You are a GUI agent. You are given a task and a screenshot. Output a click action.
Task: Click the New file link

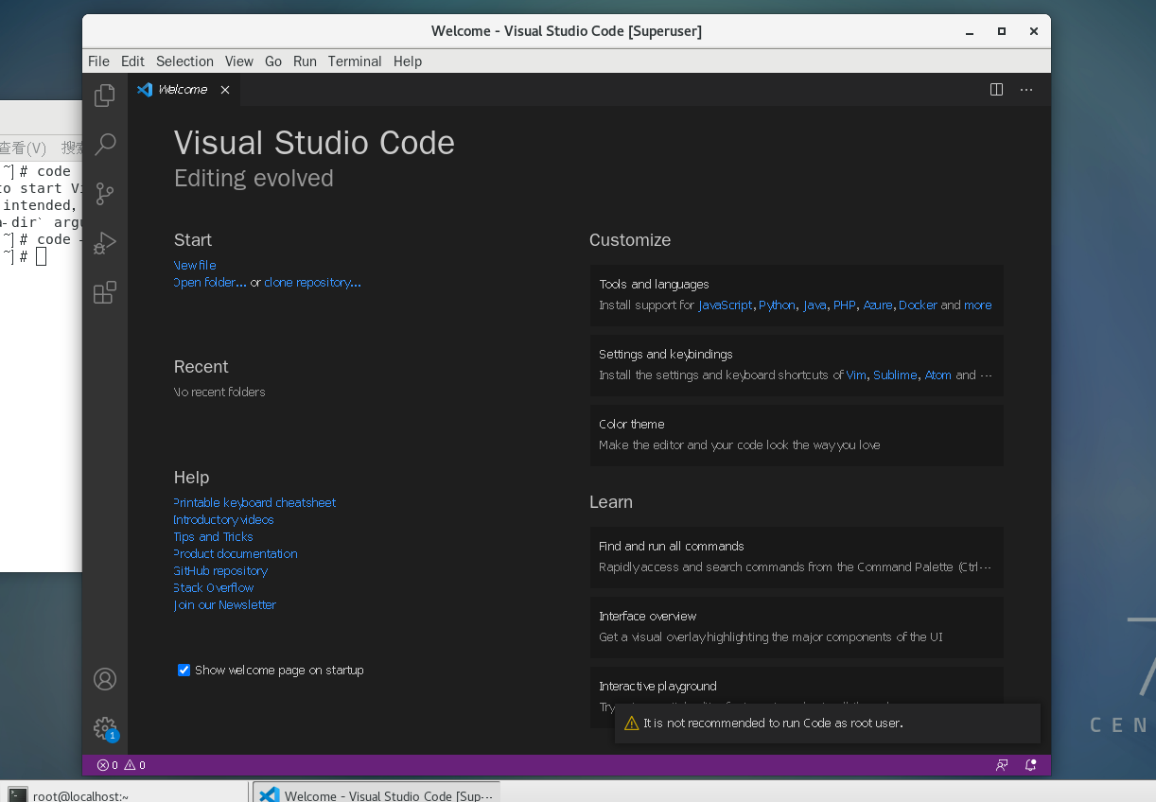click(x=195, y=266)
